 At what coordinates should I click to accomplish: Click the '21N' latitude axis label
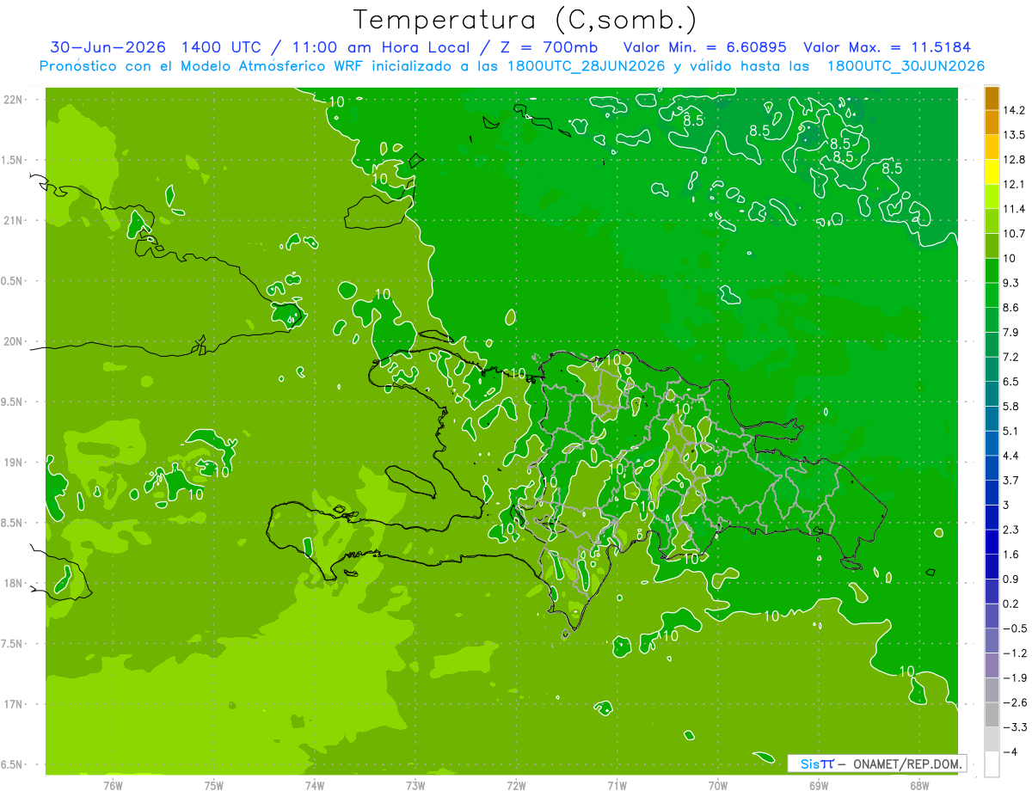click(x=14, y=221)
